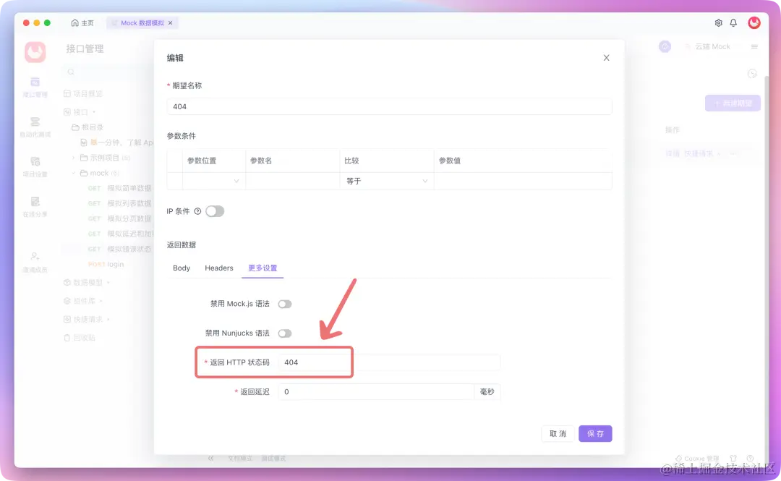Click the 参数名 input cell
Image resolution: width=781 pixels, height=481 pixels.
[x=292, y=181]
